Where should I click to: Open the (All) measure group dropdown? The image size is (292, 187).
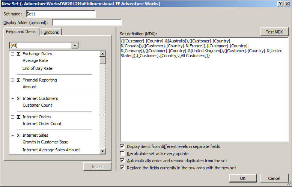click(75, 45)
